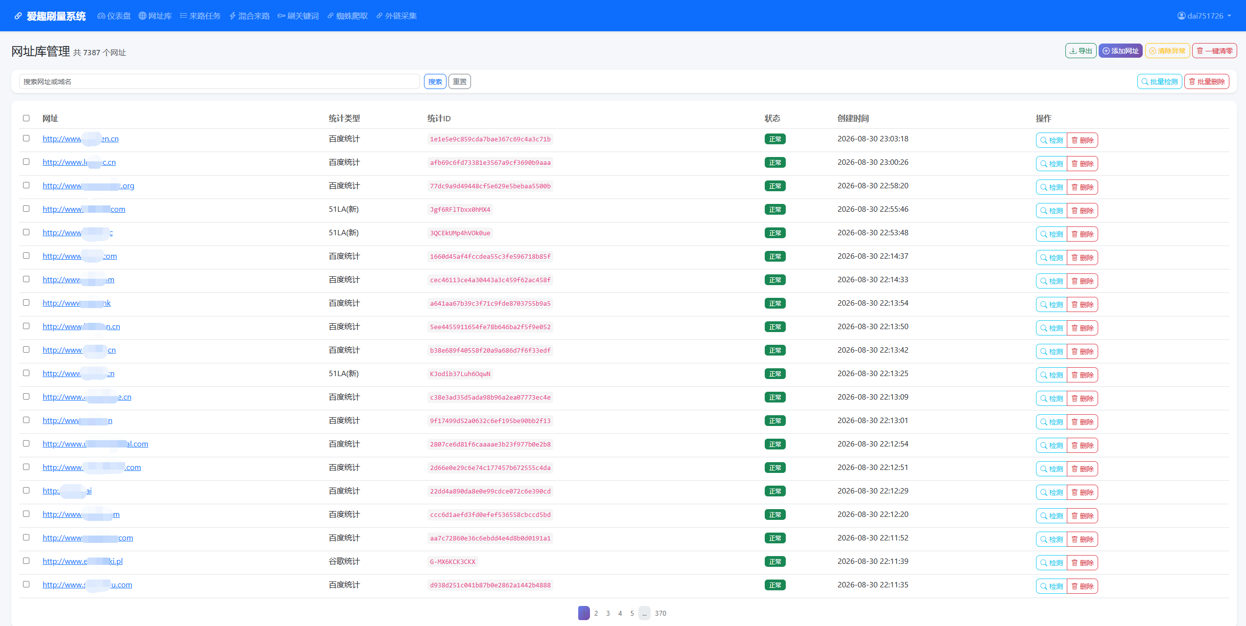Viewport: 1246px width, 626px height.
Task: Open the 来路任务 menu item
Action: (x=200, y=16)
